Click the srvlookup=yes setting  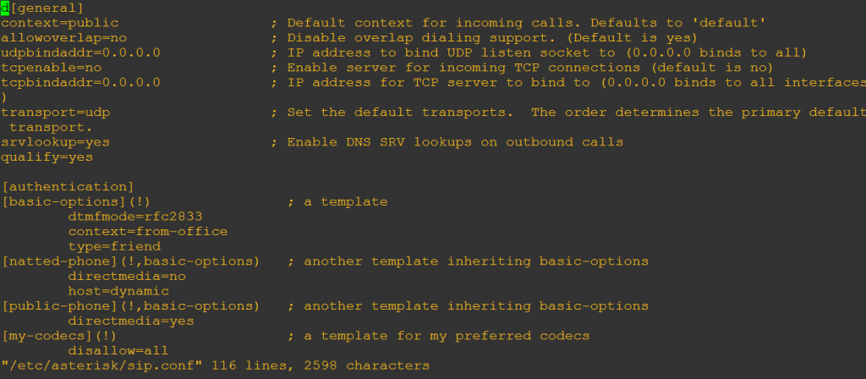tap(55, 142)
